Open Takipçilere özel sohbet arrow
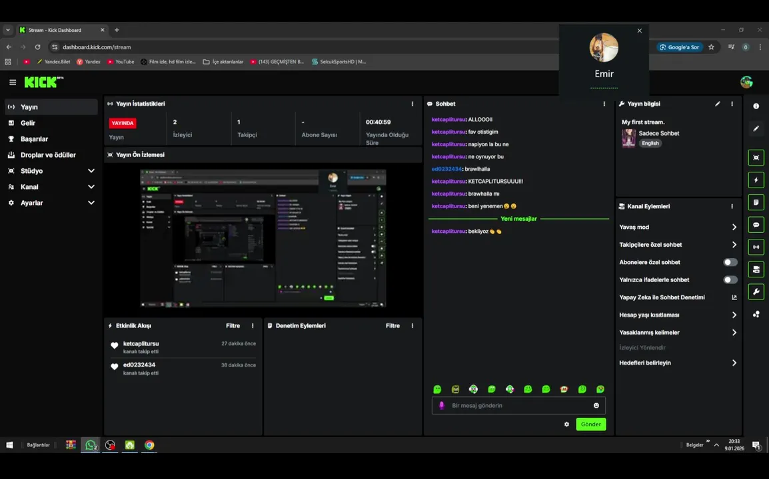This screenshot has width=769, height=479. pyautogui.click(x=734, y=245)
